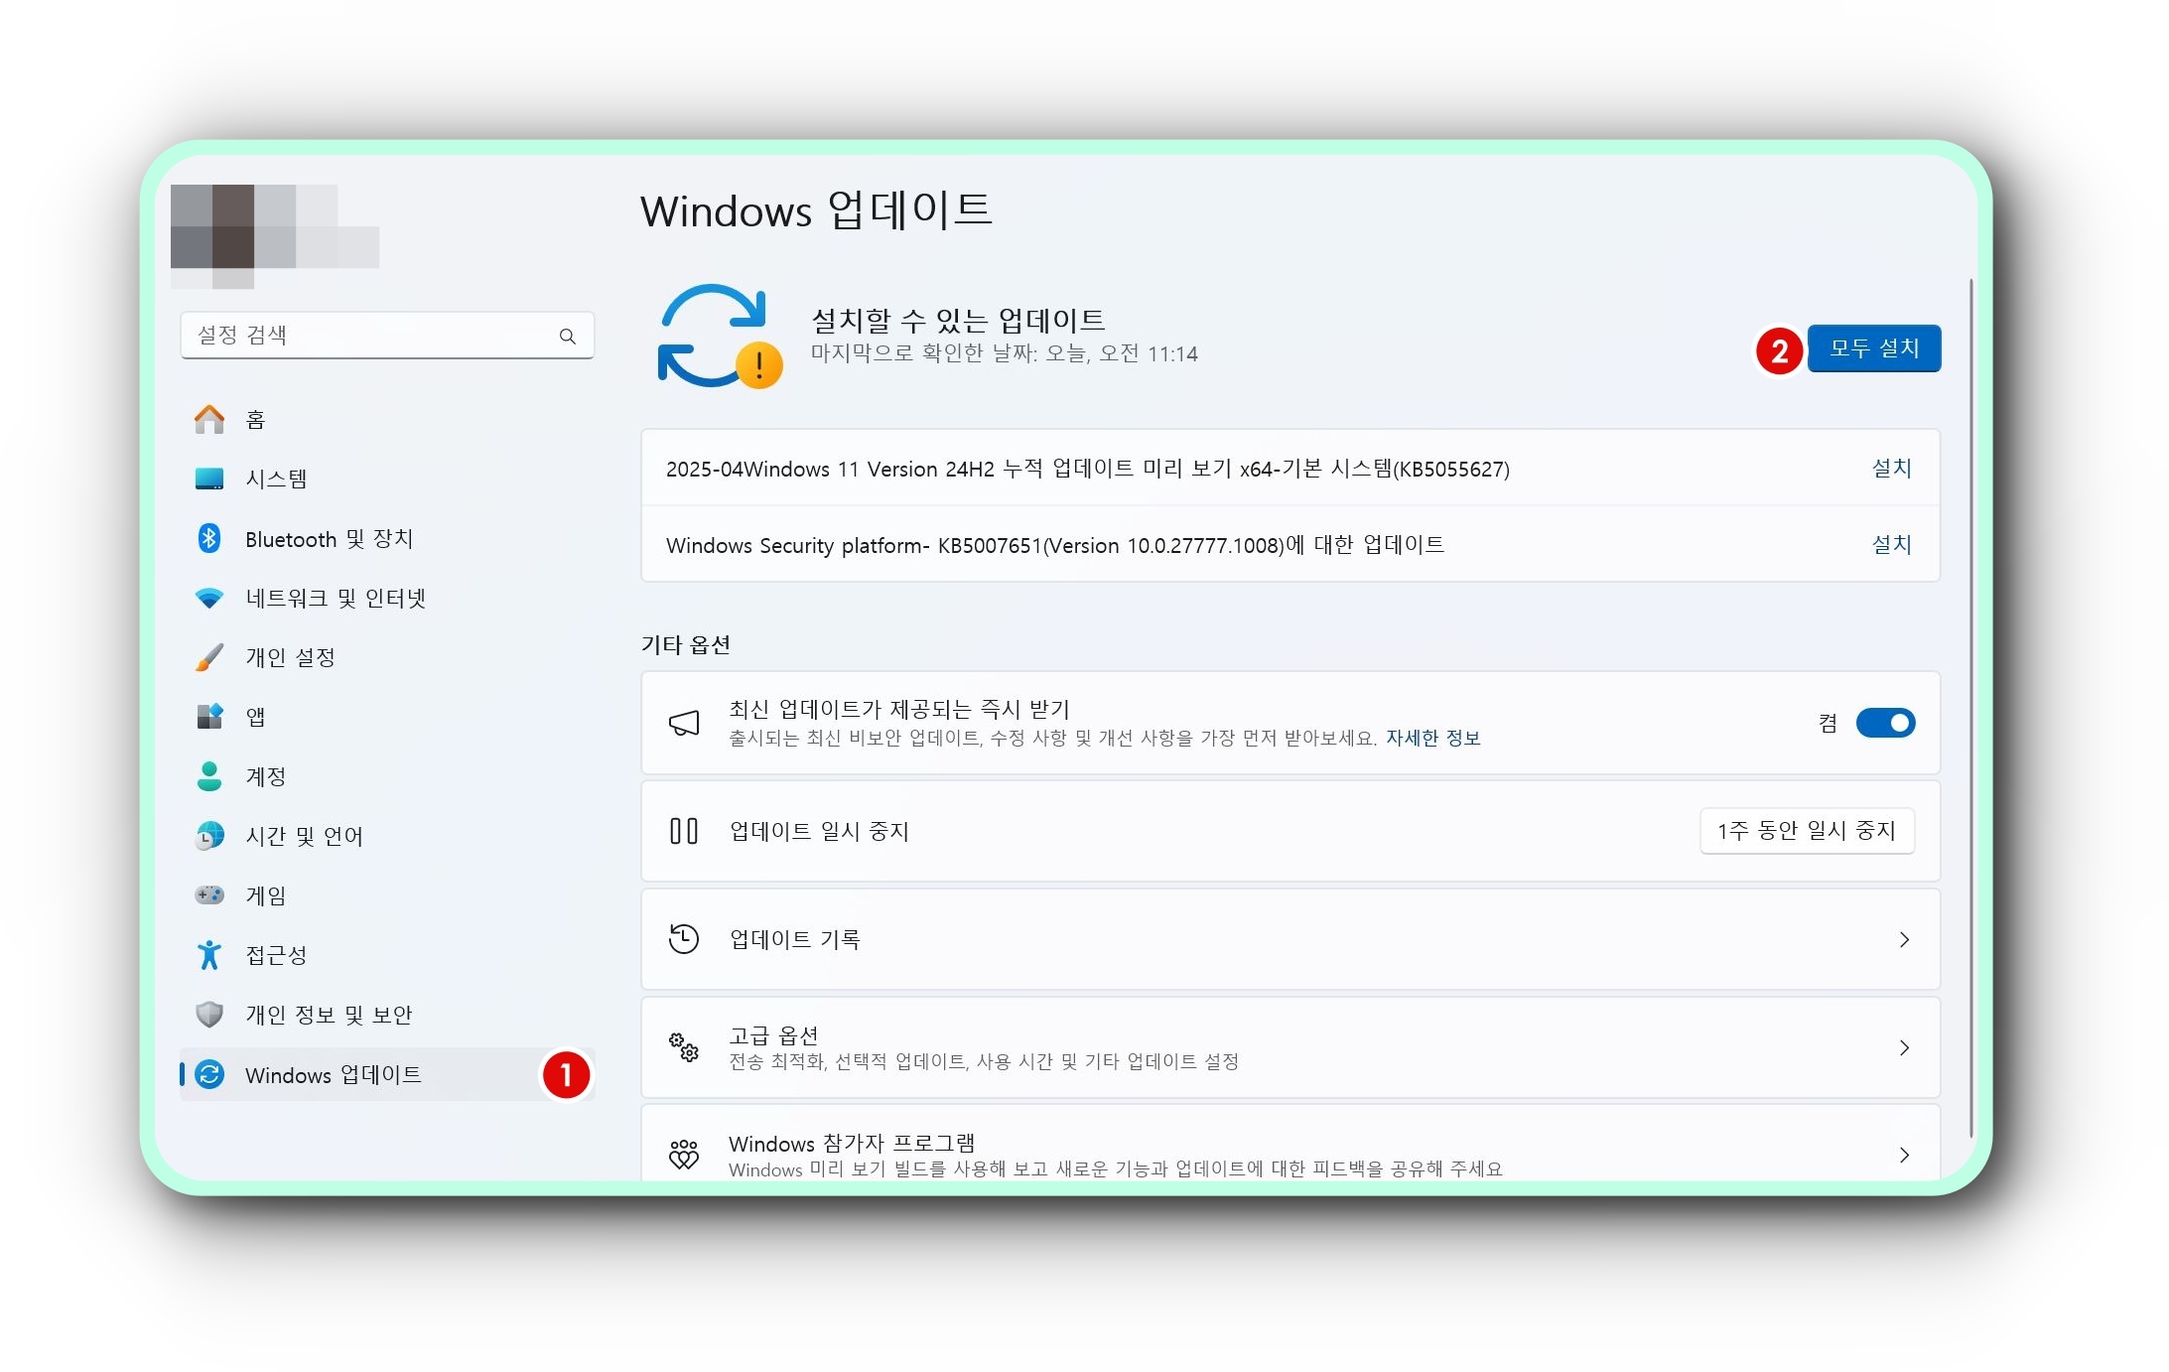Click the Gaming (게임) controller icon
Viewport: 2169px width, 1372px height.
point(208,895)
